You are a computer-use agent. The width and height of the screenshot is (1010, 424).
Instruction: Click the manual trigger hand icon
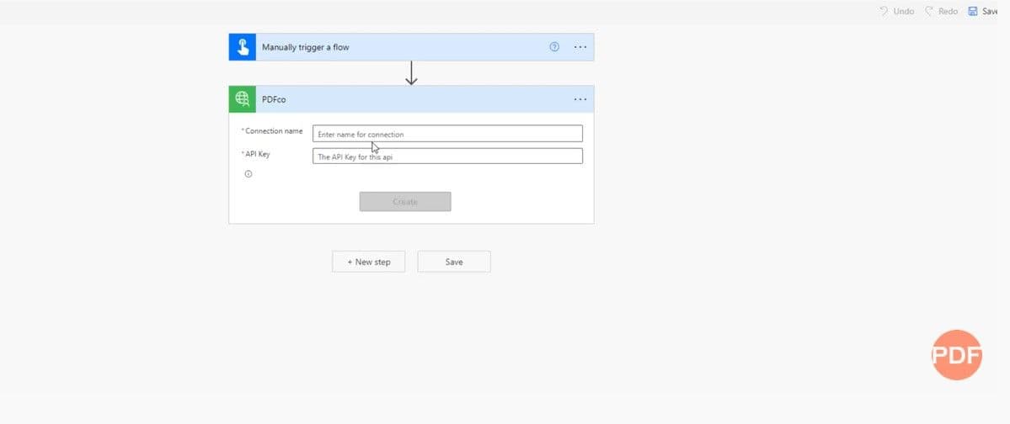point(243,47)
